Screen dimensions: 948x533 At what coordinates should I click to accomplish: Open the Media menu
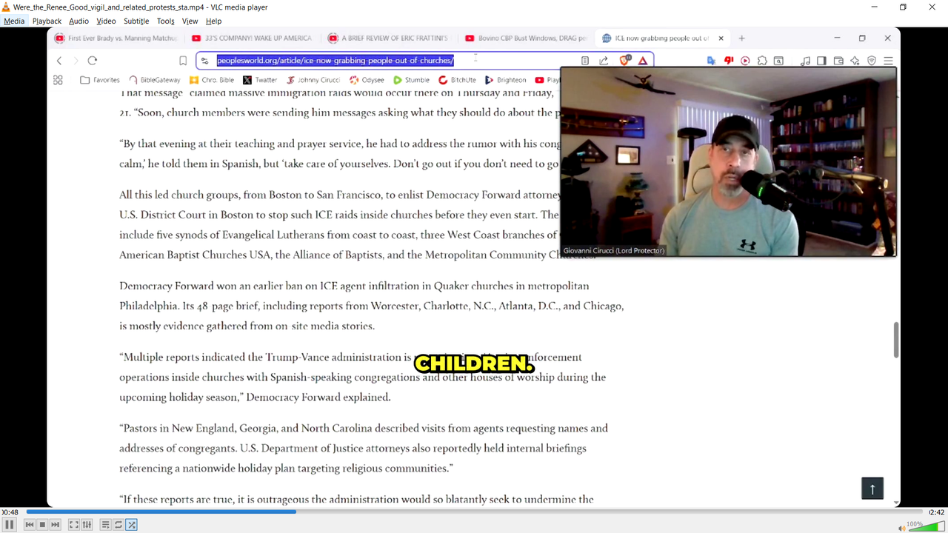pyautogui.click(x=14, y=21)
